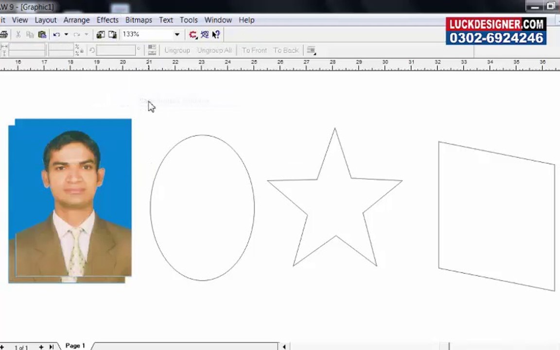Open the Bitmaps menu
The height and width of the screenshot is (350, 560).
click(139, 20)
